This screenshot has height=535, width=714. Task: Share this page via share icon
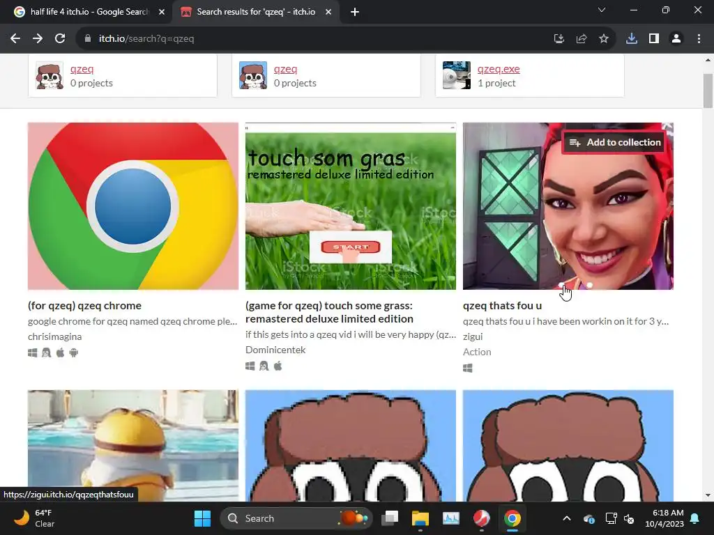582,39
